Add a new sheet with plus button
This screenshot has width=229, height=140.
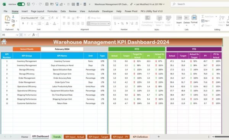[159, 137]
